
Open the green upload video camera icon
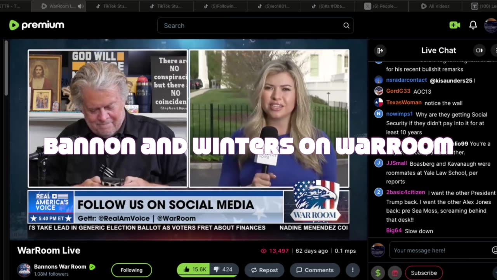pos(455,25)
